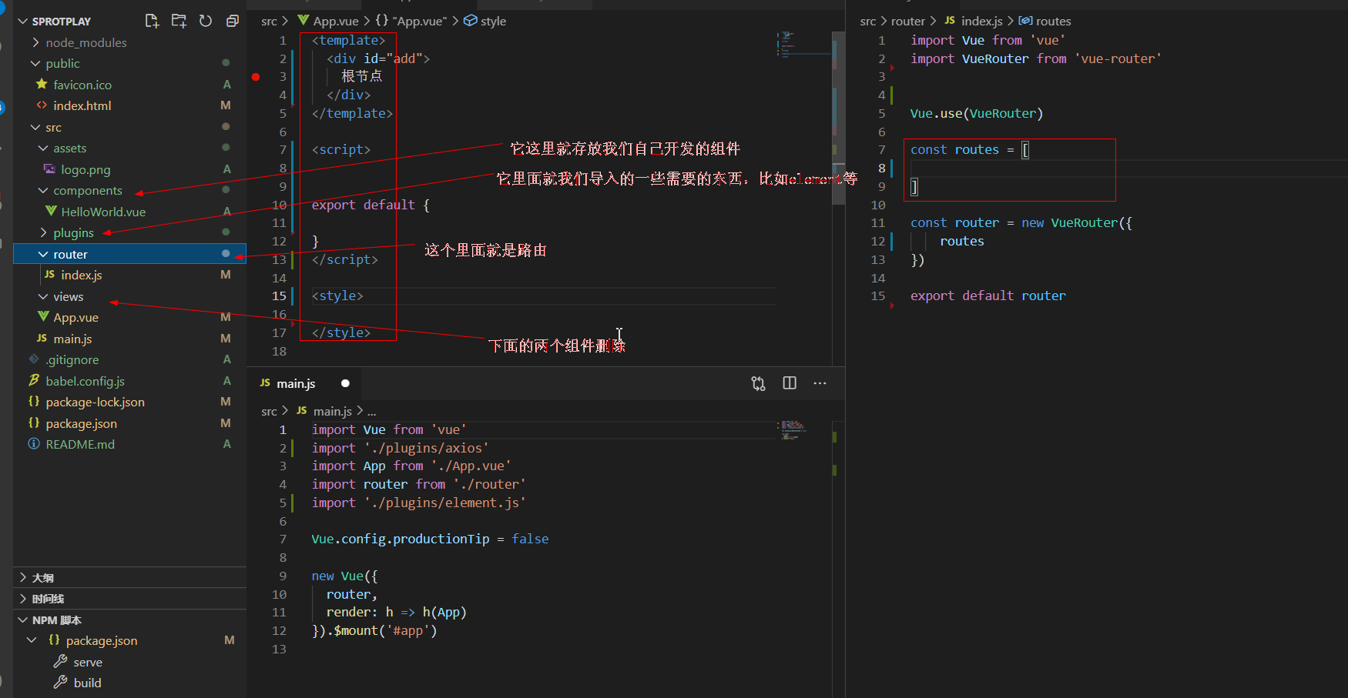Place cursor on '<style>' tag line 15
This screenshot has width=1348, height=698.
[x=337, y=296]
